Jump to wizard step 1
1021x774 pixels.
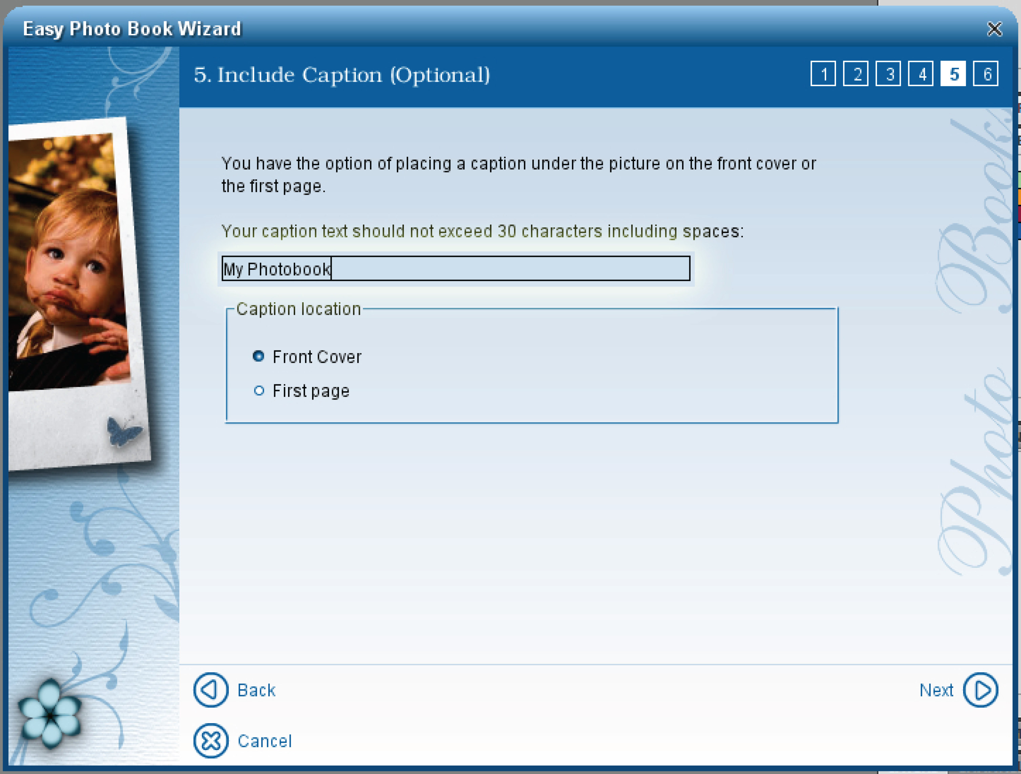tap(823, 74)
